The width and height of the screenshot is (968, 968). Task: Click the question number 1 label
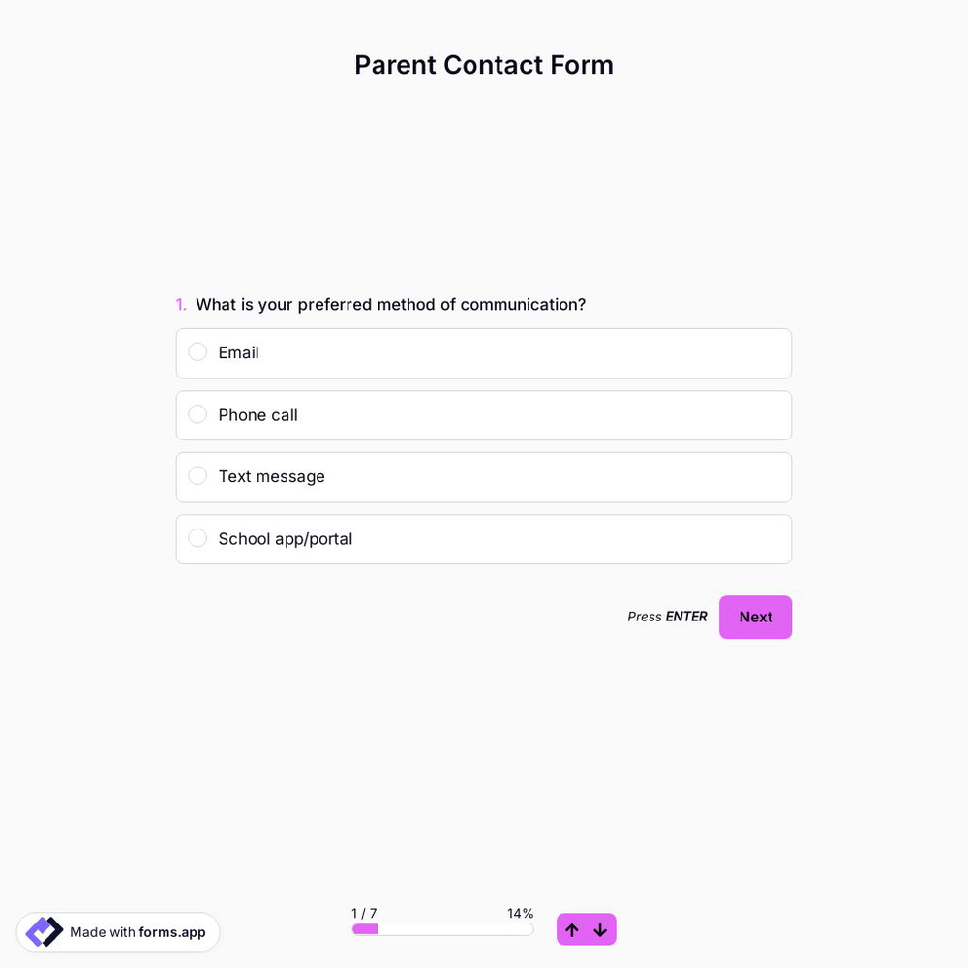(181, 304)
